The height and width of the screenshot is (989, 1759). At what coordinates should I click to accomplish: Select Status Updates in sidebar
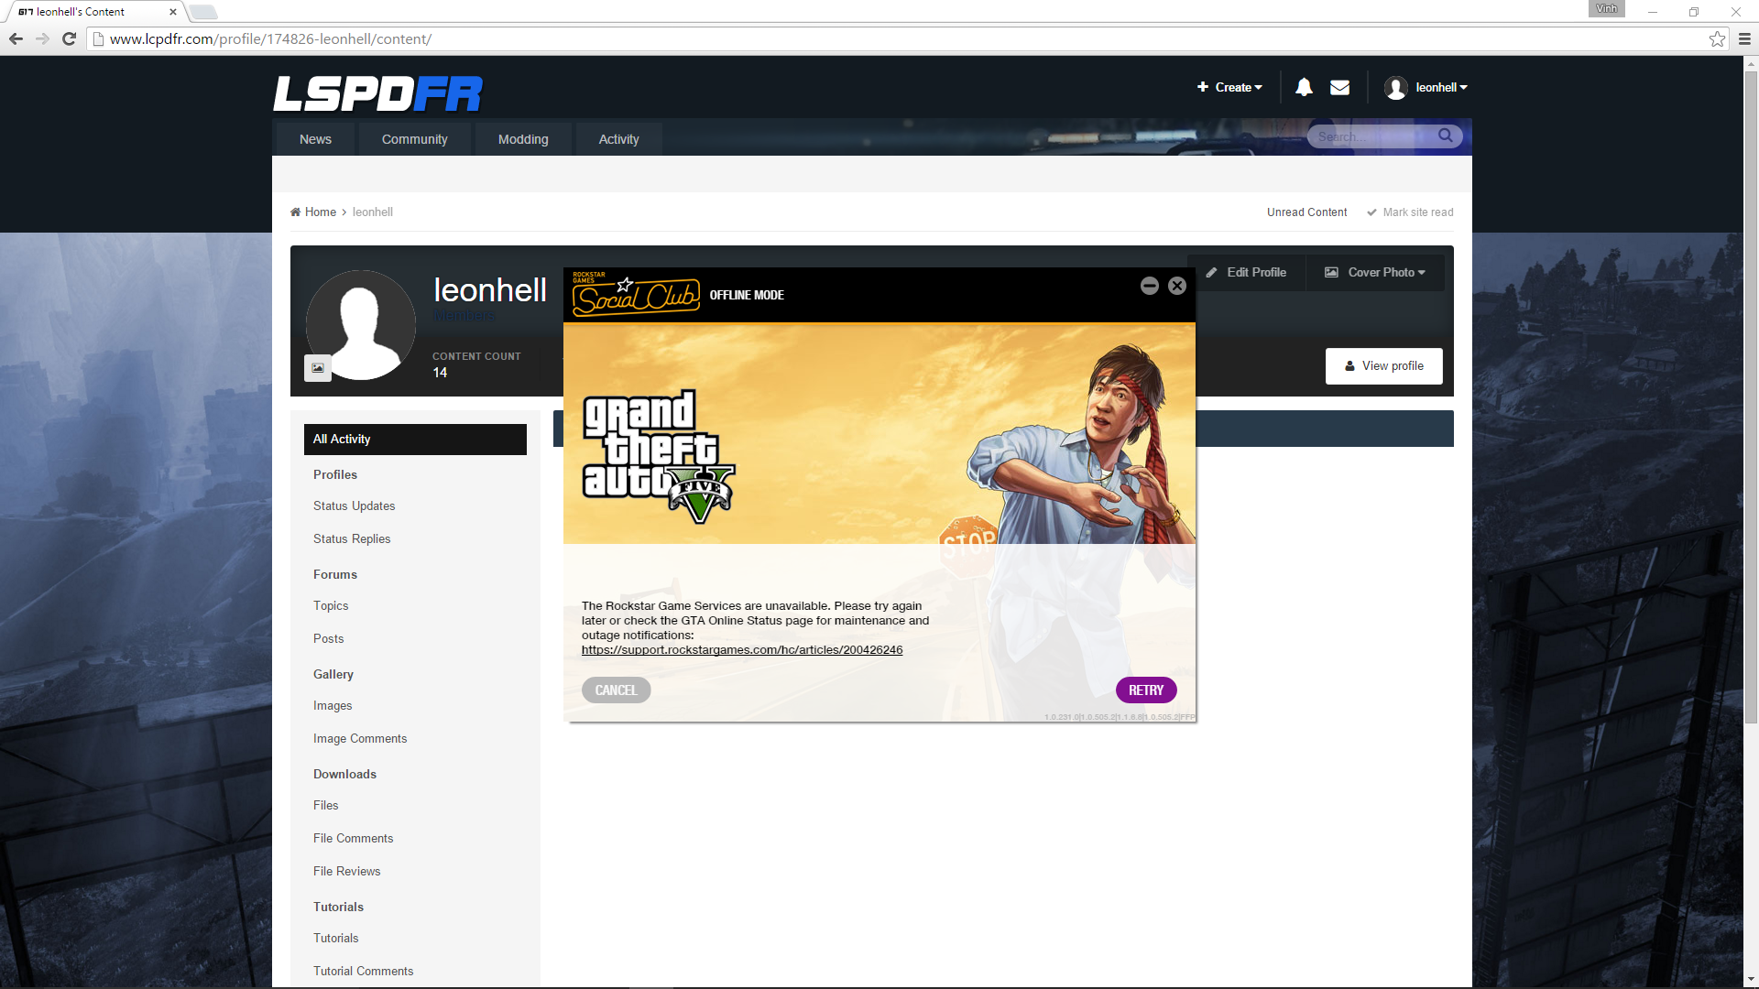point(354,506)
